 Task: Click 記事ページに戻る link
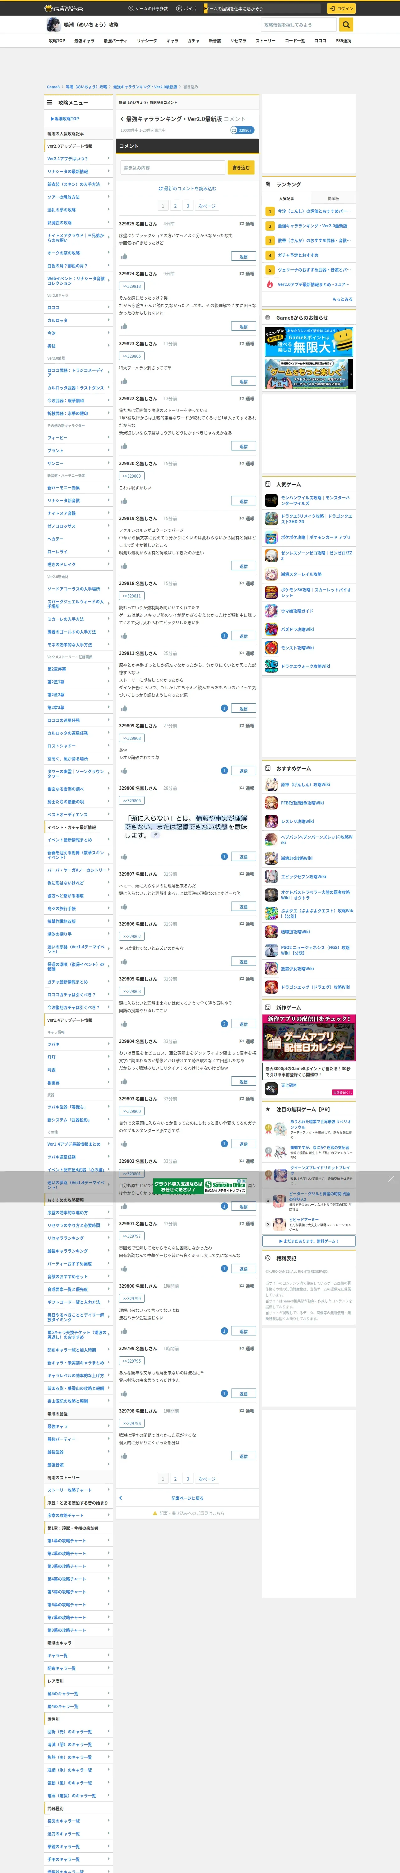pyautogui.click(x=187, y=1498)
